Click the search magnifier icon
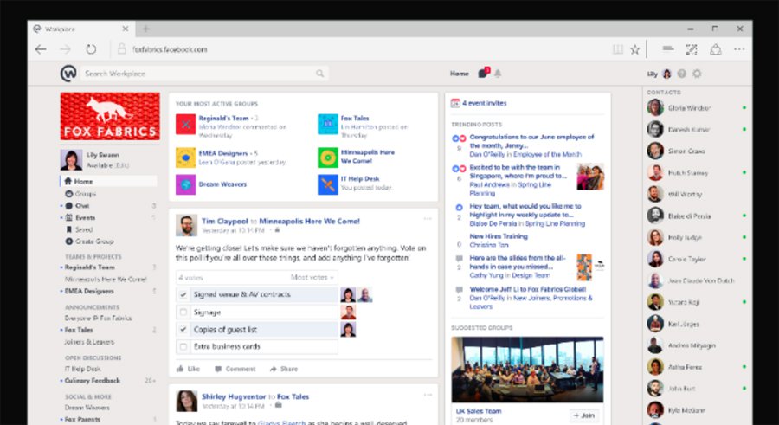Screen dimensions: 779x425 point(319,74)
